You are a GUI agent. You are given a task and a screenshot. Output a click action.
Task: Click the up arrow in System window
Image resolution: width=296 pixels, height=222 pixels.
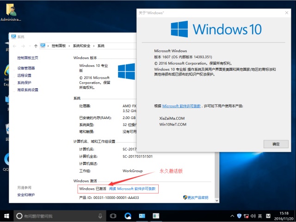coord(36,46)
